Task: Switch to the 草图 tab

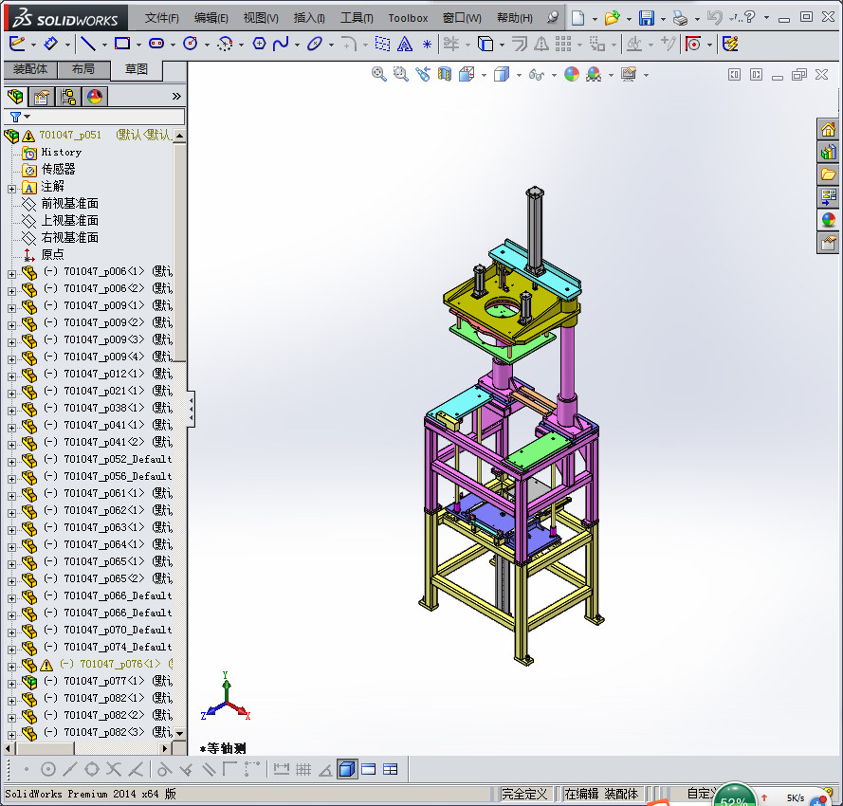Action: click(136, 69)
